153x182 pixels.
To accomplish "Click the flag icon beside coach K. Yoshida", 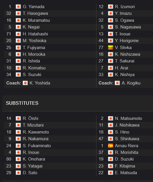I will pyautogui.click(x=25, y=83).
